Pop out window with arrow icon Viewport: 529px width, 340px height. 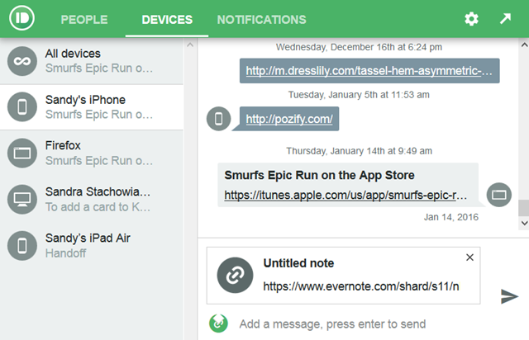505,18
